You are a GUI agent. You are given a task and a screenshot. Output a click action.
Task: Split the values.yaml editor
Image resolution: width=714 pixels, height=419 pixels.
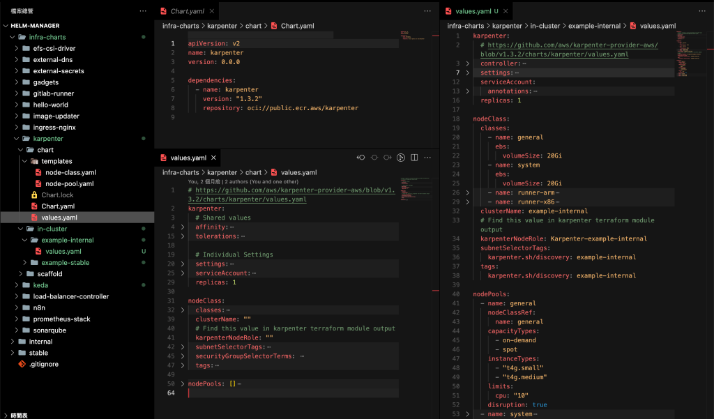coord(414,158)
